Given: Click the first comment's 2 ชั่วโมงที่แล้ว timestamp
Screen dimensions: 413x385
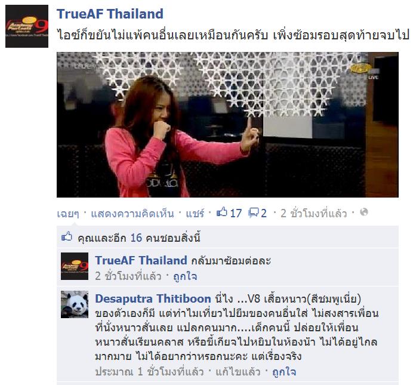Looking at the screenshot, I should [x=128, y=276].
